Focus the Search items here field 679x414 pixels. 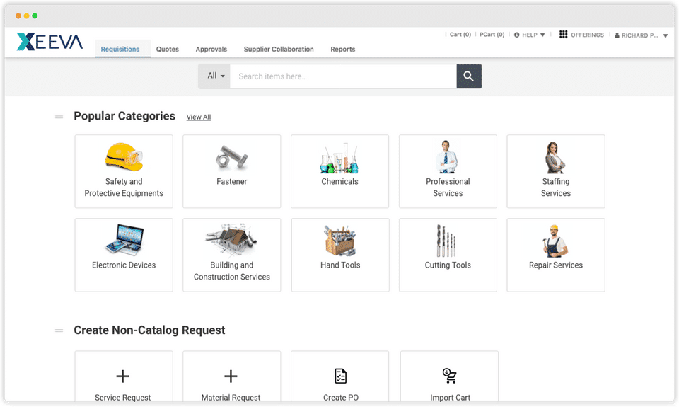click(x=343, y=76)
